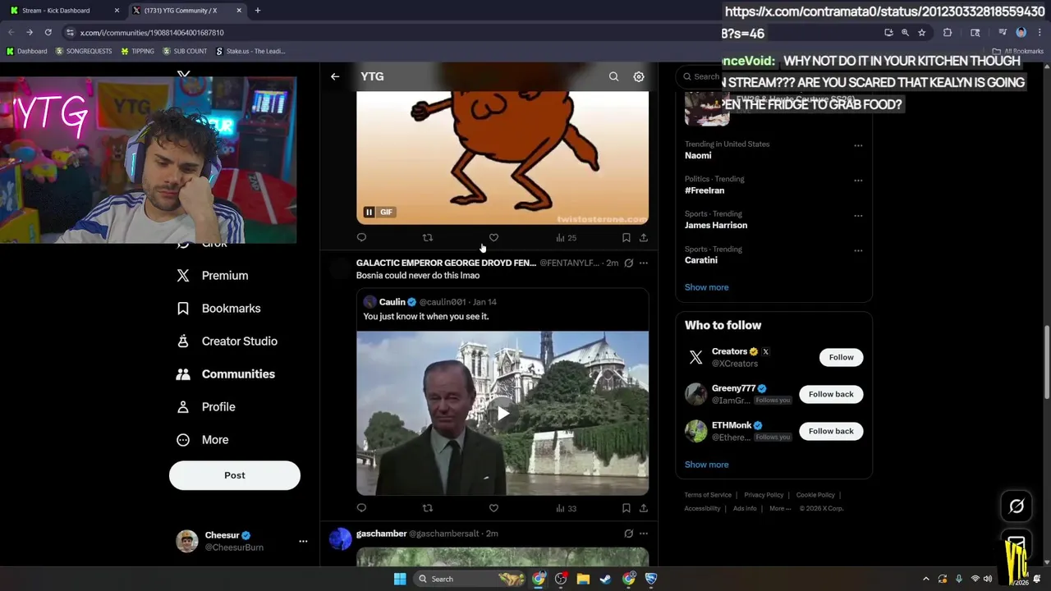Viewport: 1051px width, 591px height.
Task: Like the GIF post
Action: [x=493, y=237]
